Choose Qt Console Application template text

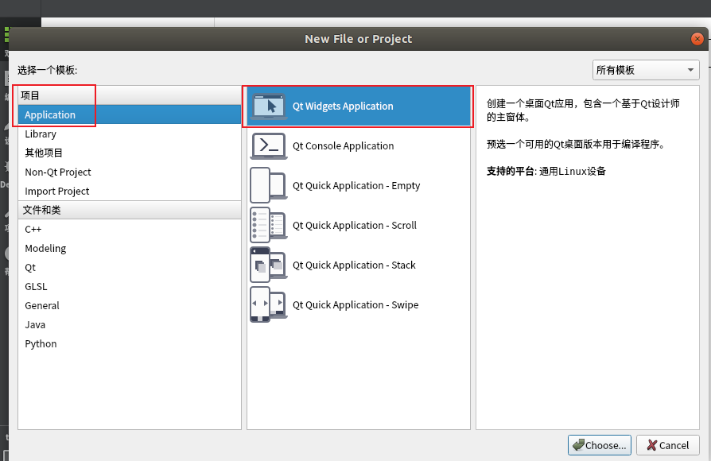pos(344,146)
